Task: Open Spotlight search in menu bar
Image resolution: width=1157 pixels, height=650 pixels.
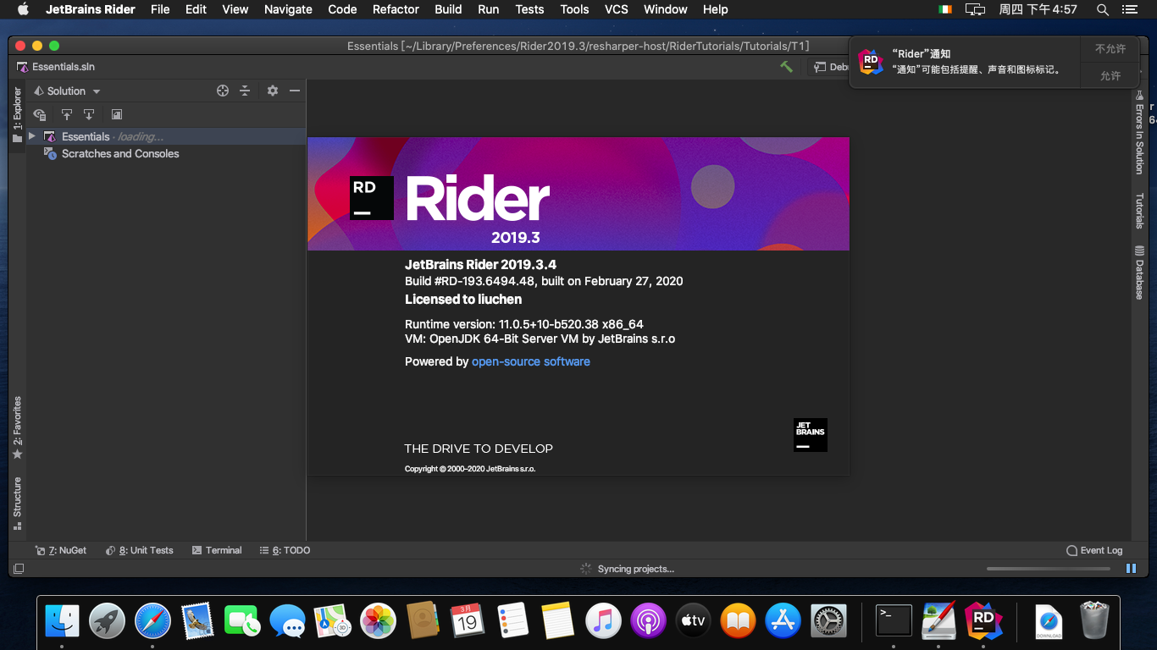Action: coord(1102,9)
